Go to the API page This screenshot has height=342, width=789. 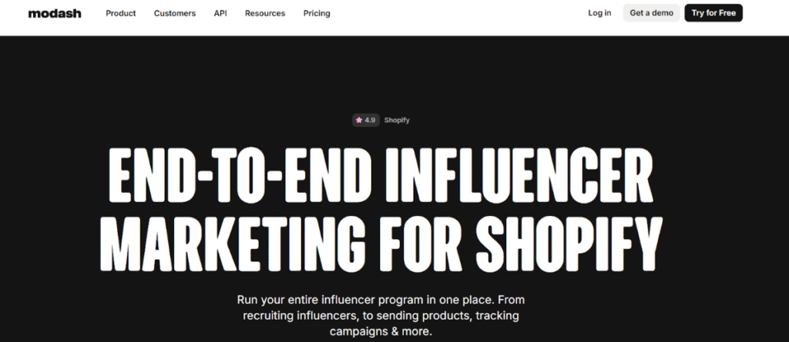(220, 13)
